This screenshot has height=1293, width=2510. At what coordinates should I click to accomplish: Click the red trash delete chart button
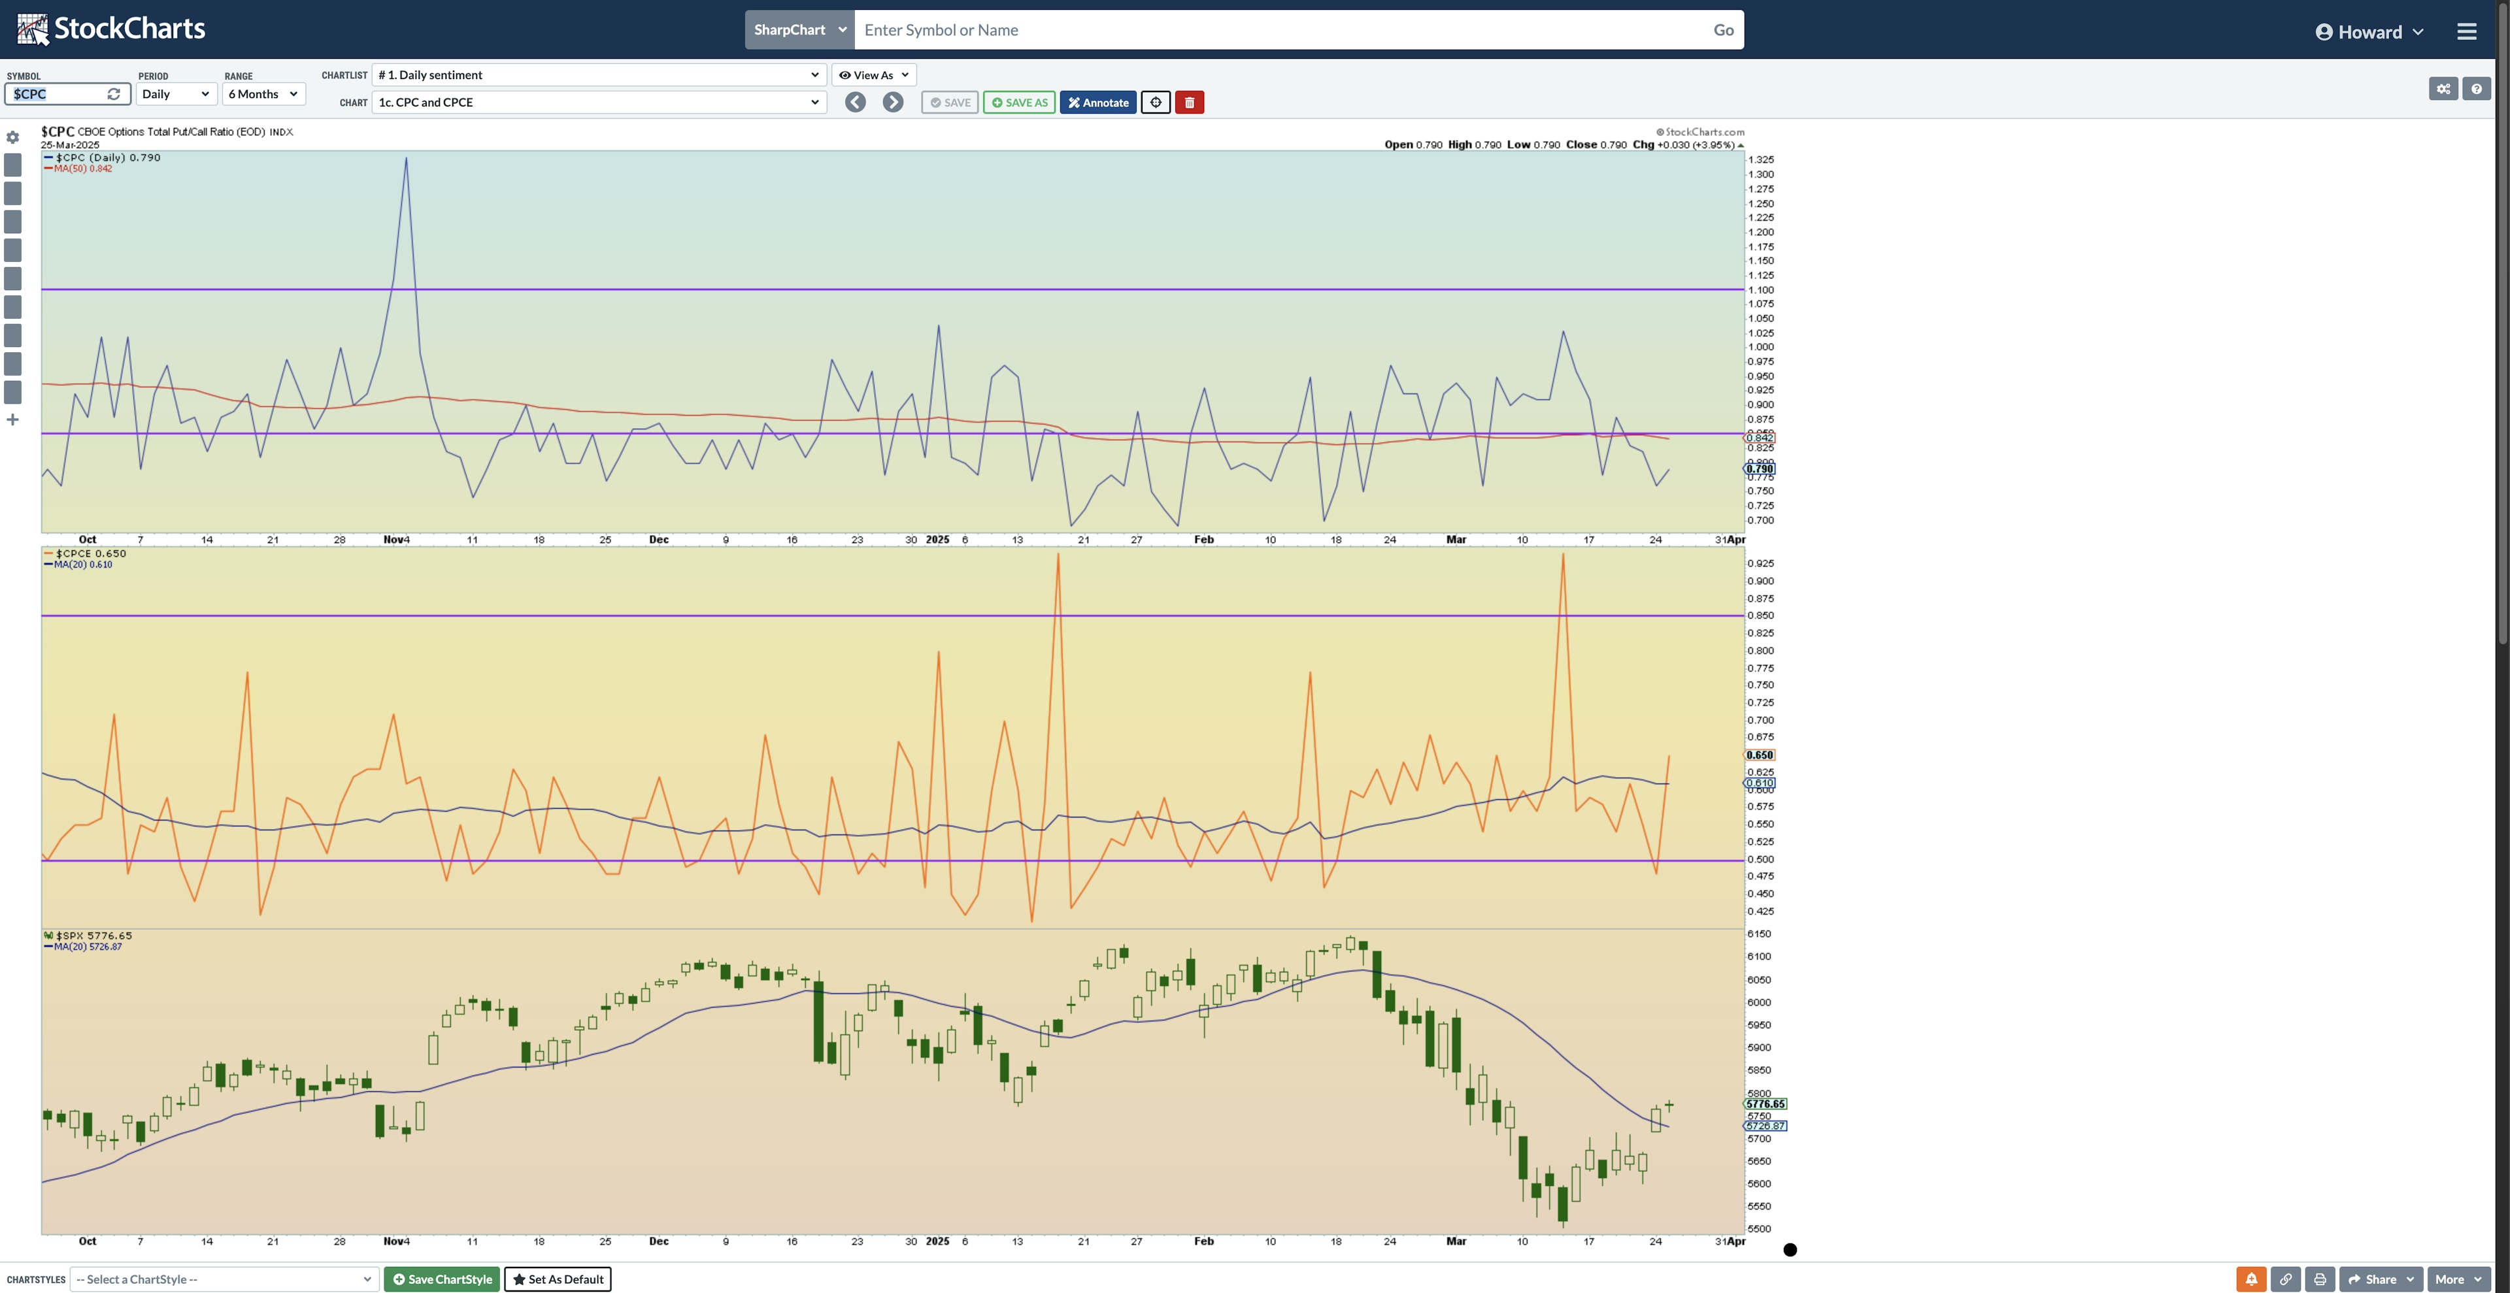pos(1189,102)
